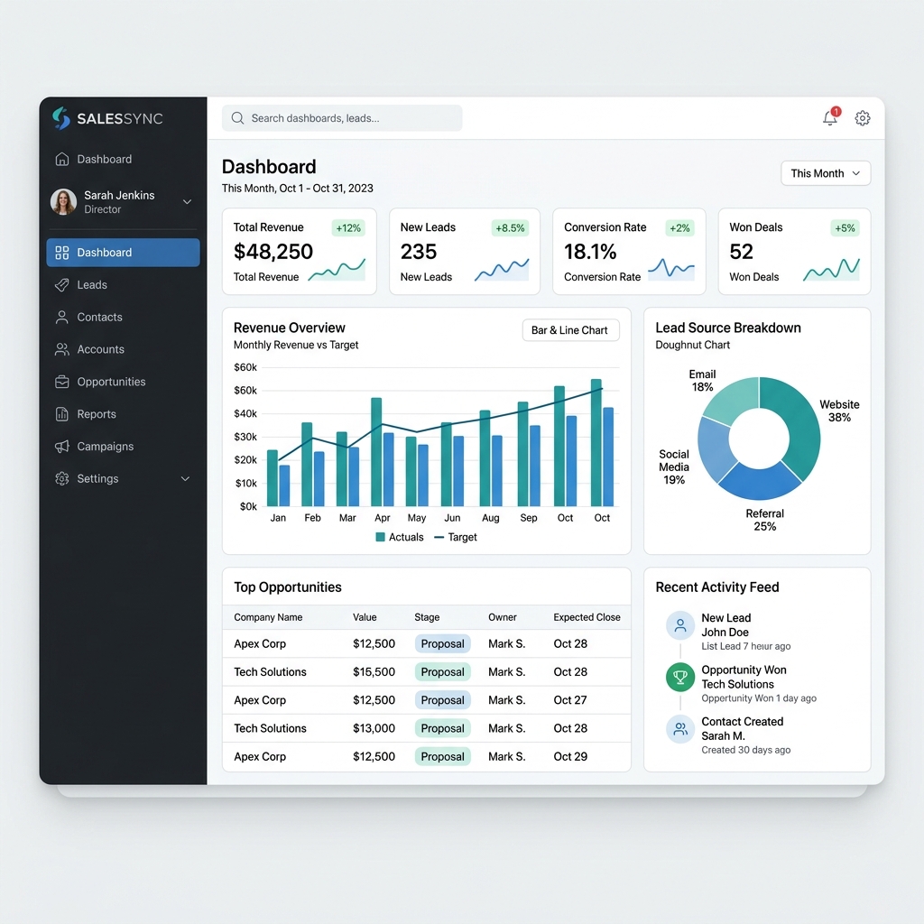The width and height of the screenshot is (924, 924).
Task: Click the Settings gear icon in sidebar
Action: [x=62, y=478]
